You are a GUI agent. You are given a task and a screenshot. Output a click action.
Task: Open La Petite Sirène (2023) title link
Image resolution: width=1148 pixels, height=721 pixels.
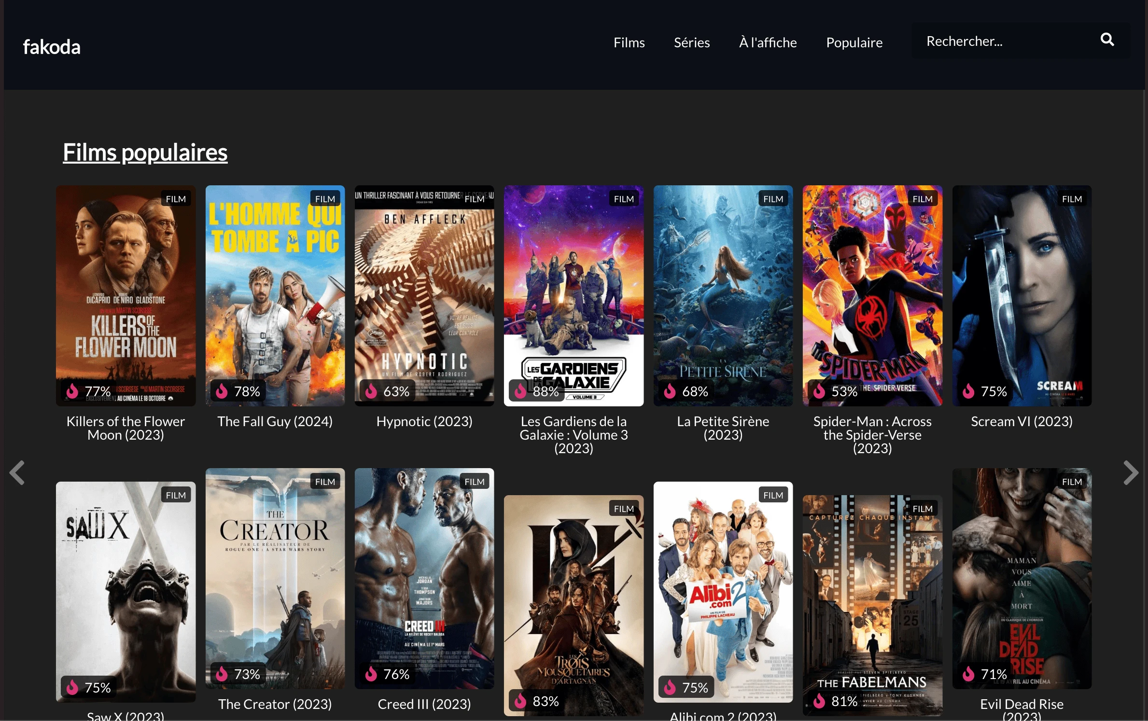click(723, 428)
